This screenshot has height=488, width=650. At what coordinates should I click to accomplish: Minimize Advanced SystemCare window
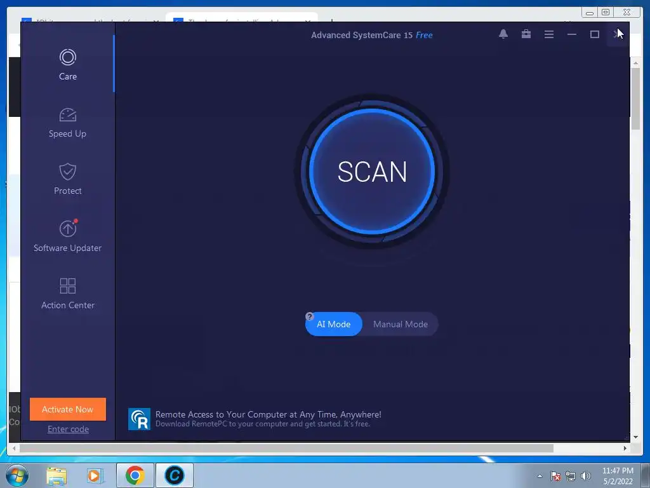coord(572,34)
